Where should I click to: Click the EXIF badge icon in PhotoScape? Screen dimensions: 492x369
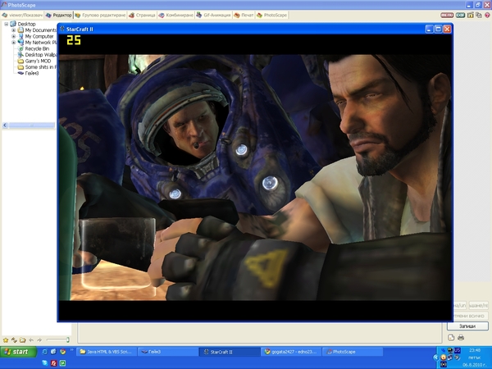pyautogui.click(x=460, y=15)
